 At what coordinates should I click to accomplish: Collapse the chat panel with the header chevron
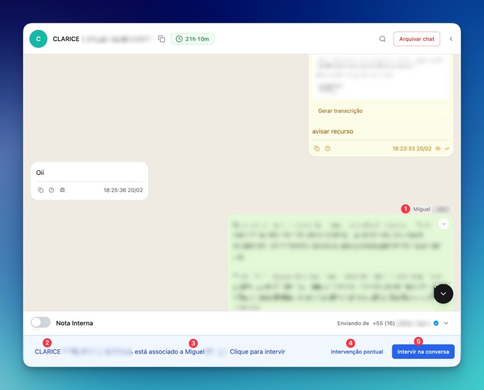point(450,39)
